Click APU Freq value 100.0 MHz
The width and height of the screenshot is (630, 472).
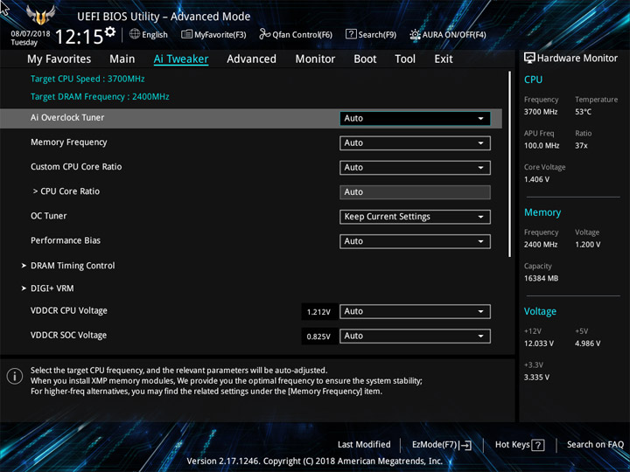(542, 146)
